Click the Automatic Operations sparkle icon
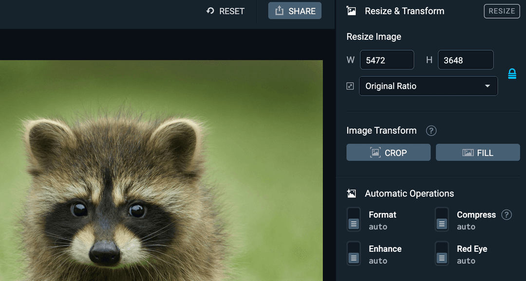Viewport: 526px width, 281px height. (x=351, y=193)
